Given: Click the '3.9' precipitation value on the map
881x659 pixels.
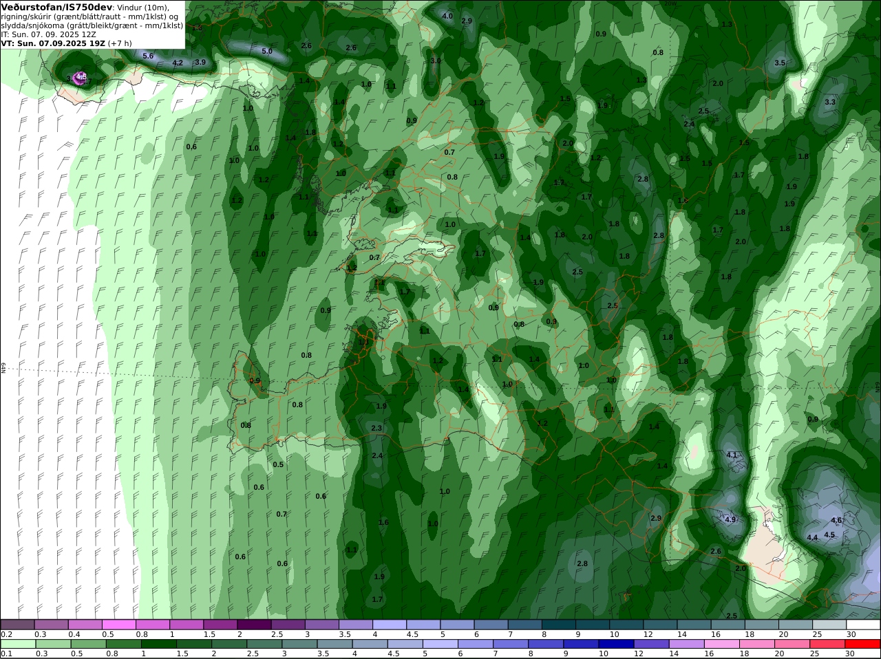Looking at the screenshot, I should tap(200, 62).
